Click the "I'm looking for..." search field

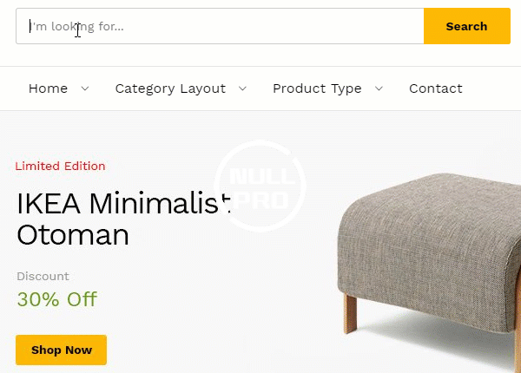point(219,26)
